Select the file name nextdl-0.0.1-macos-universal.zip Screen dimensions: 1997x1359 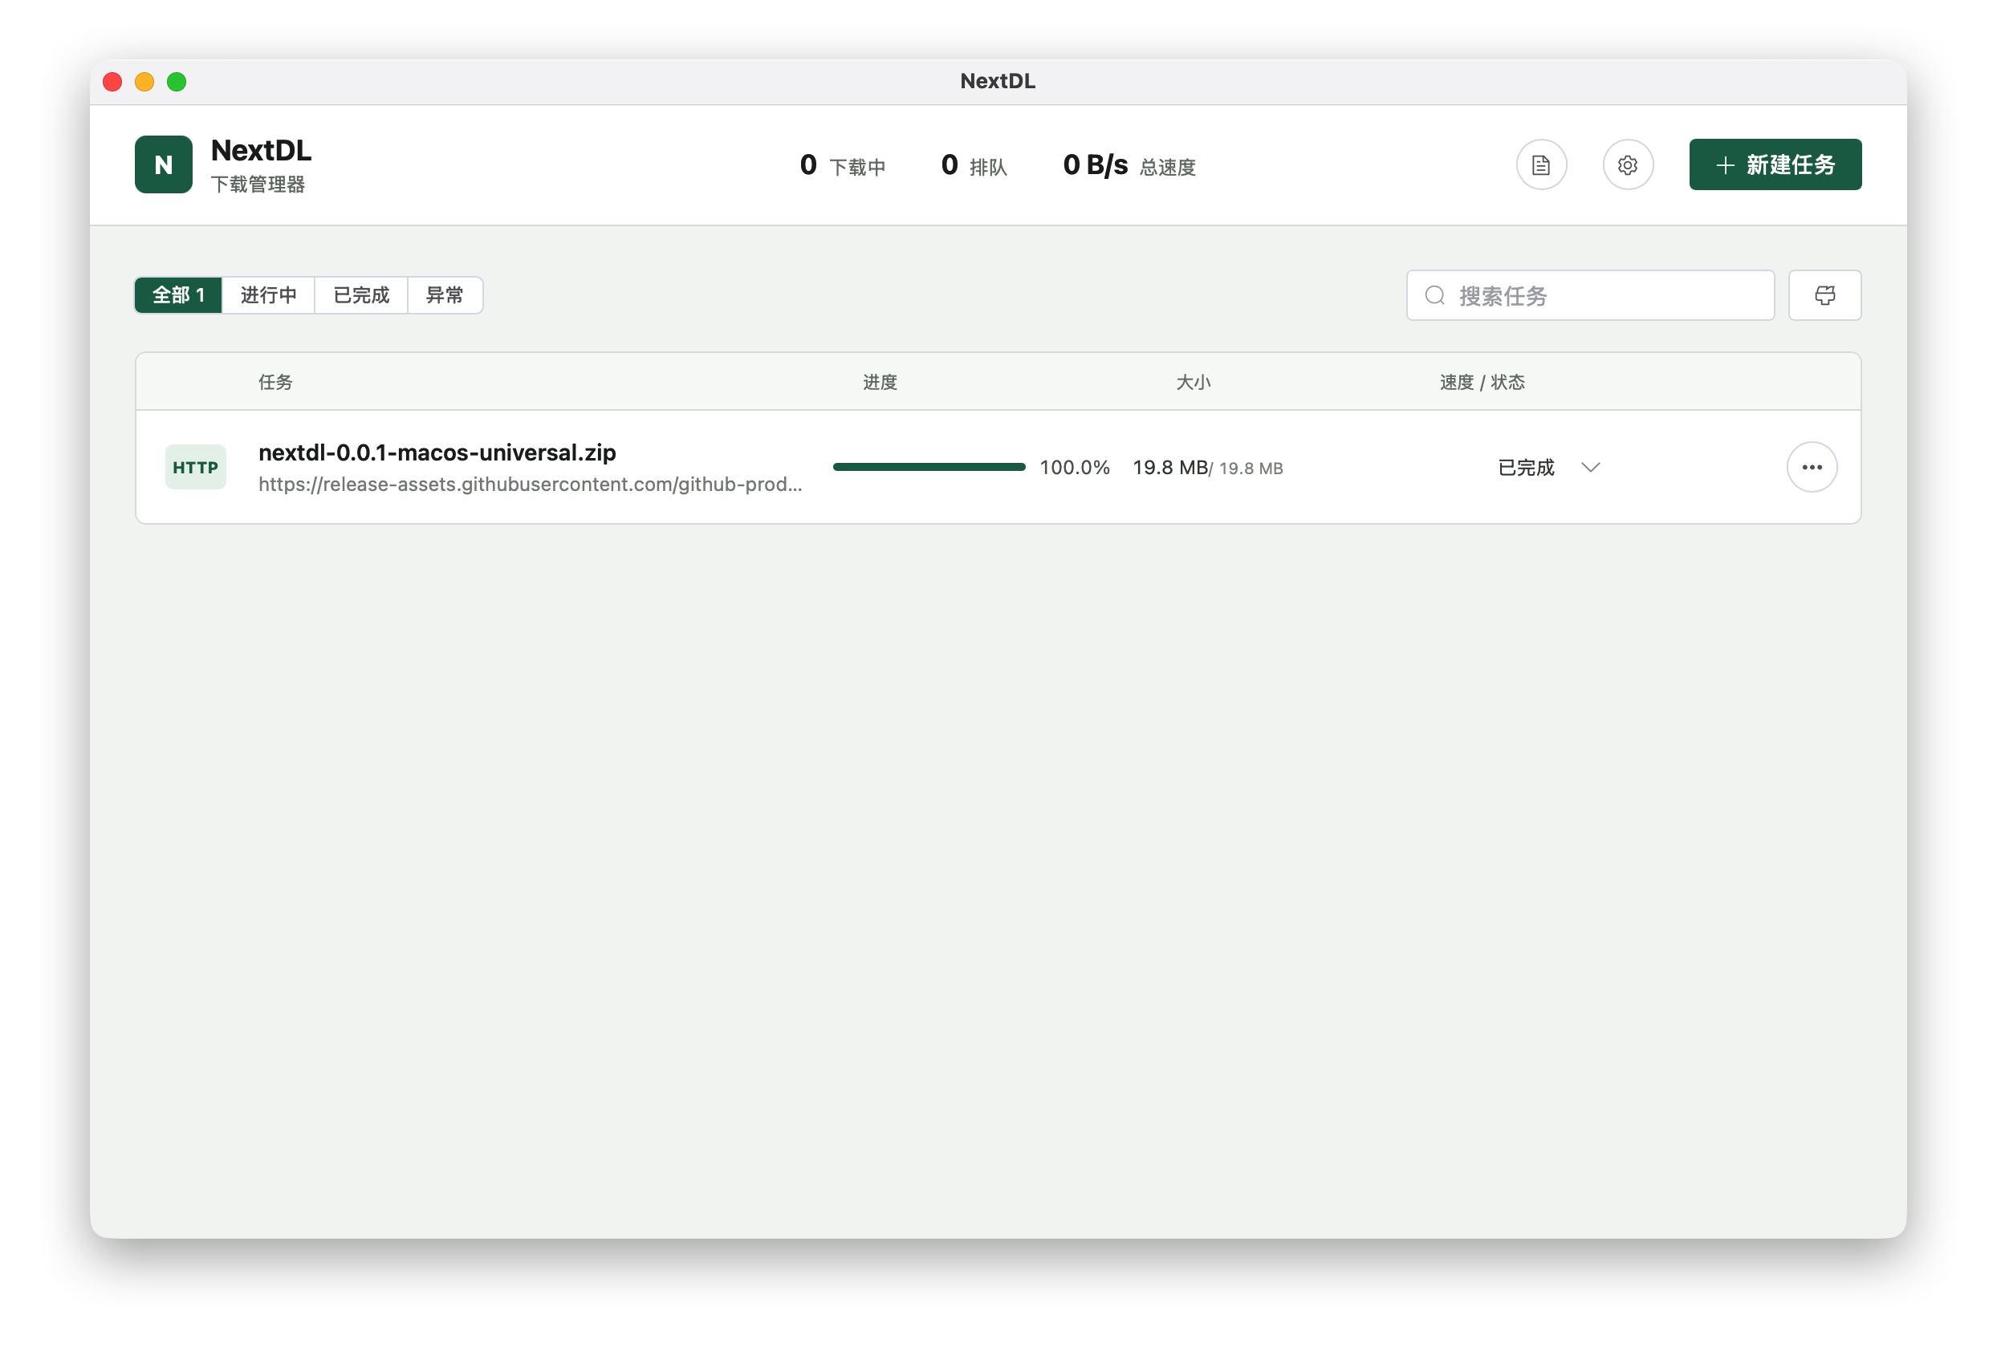click(437, 452)
